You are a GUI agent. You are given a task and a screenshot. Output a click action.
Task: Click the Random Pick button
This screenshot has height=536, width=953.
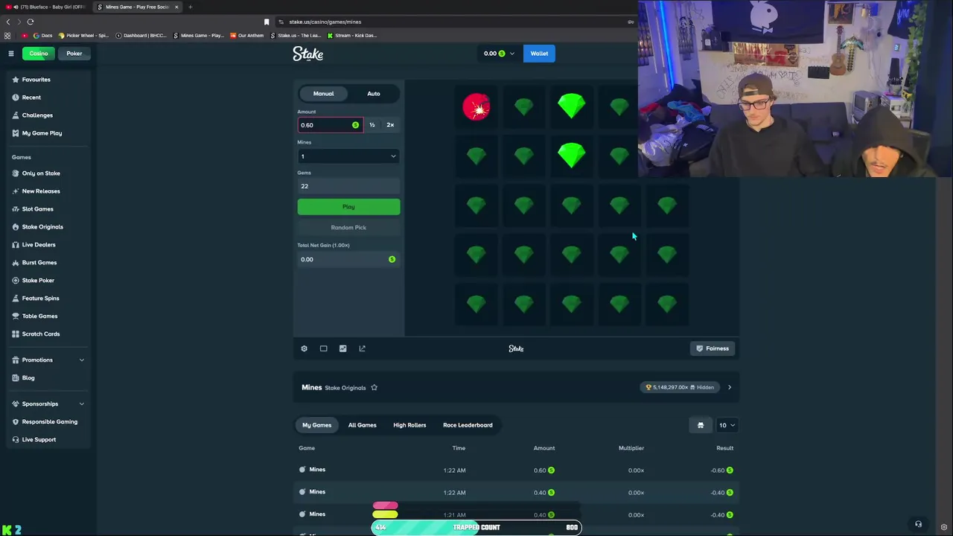[x=348, y=228]
